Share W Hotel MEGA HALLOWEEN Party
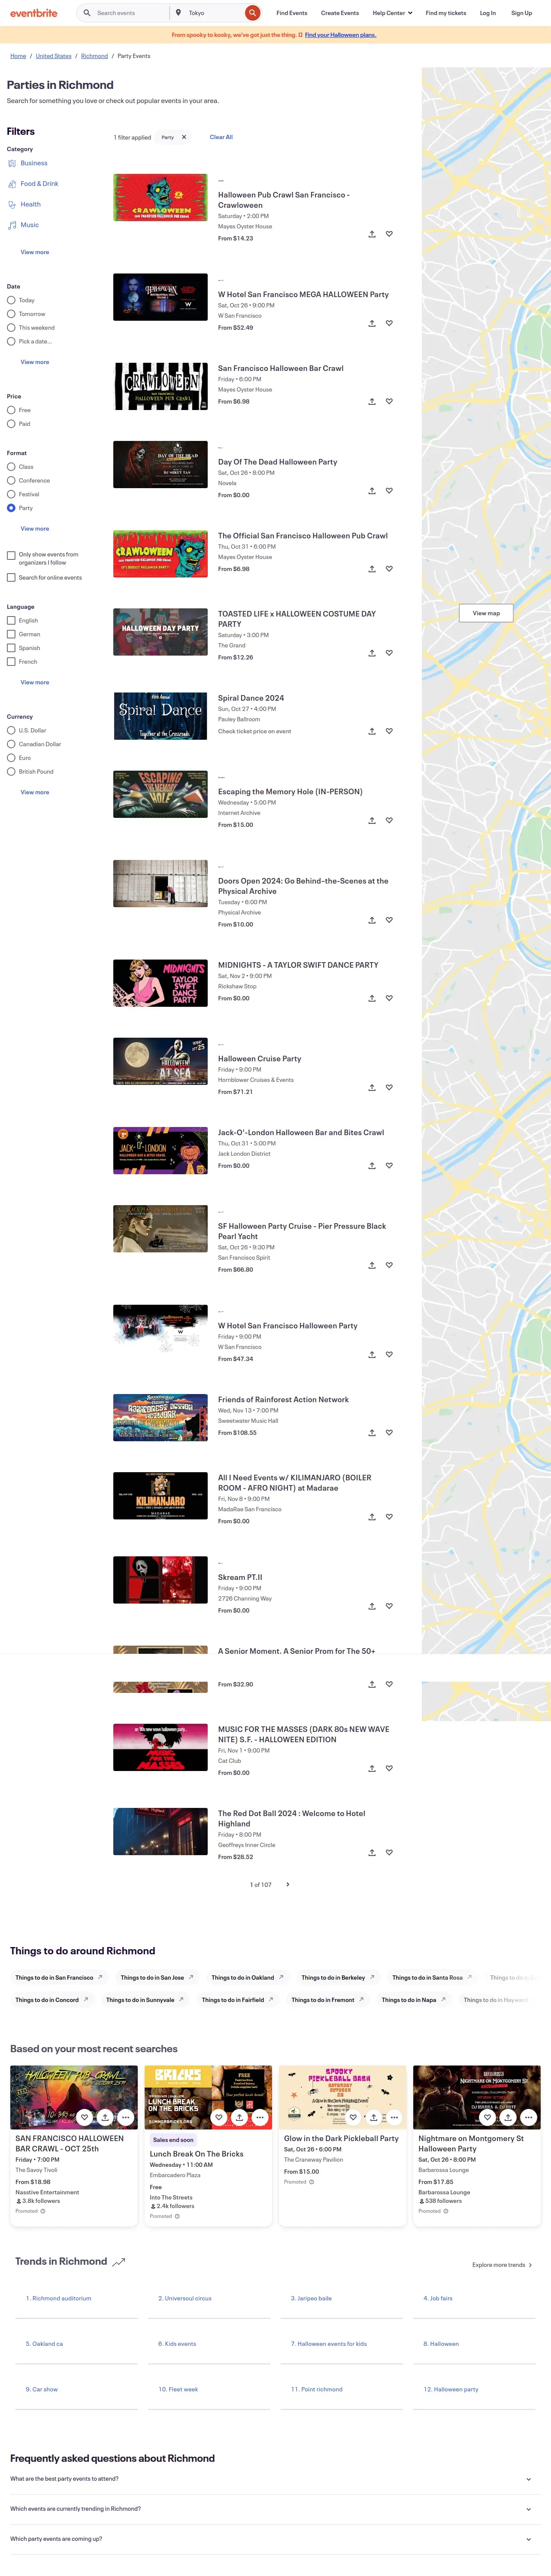 pyautogui.click(x=372, y=323)
